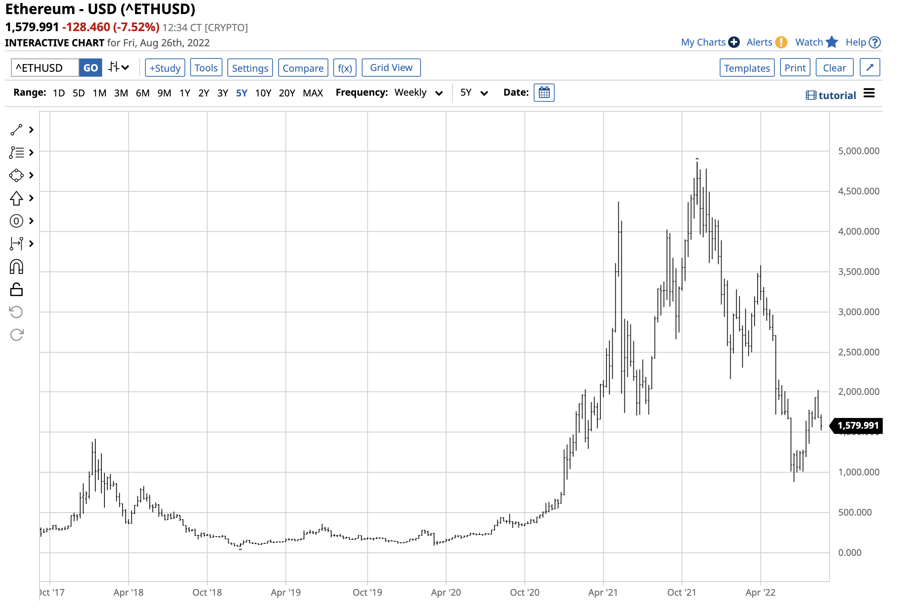This screenshot has width=908, height=612.
Task: Select the circled zero Fibonacci tool icon
Action: click(x=16, y=221)
